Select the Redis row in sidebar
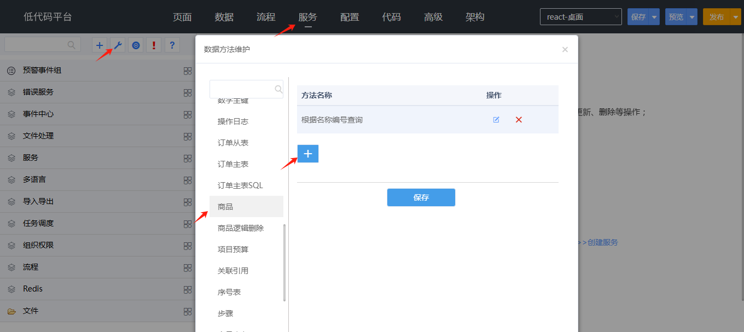The height and width of the screenshot is (332, 744). [97, 289]
